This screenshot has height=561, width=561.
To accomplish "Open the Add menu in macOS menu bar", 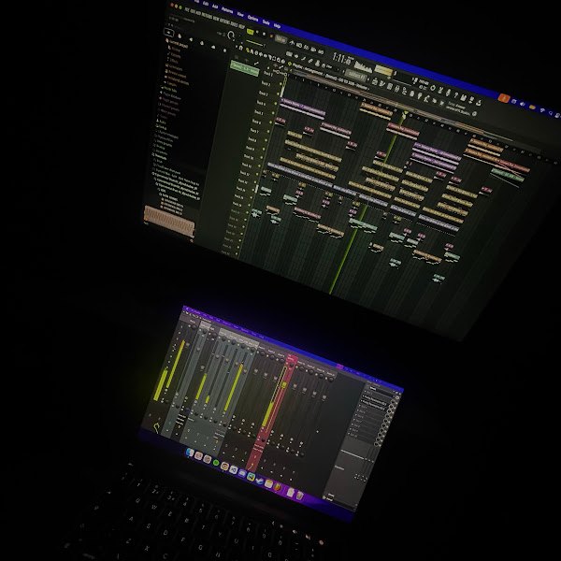I will pos(215,7).
